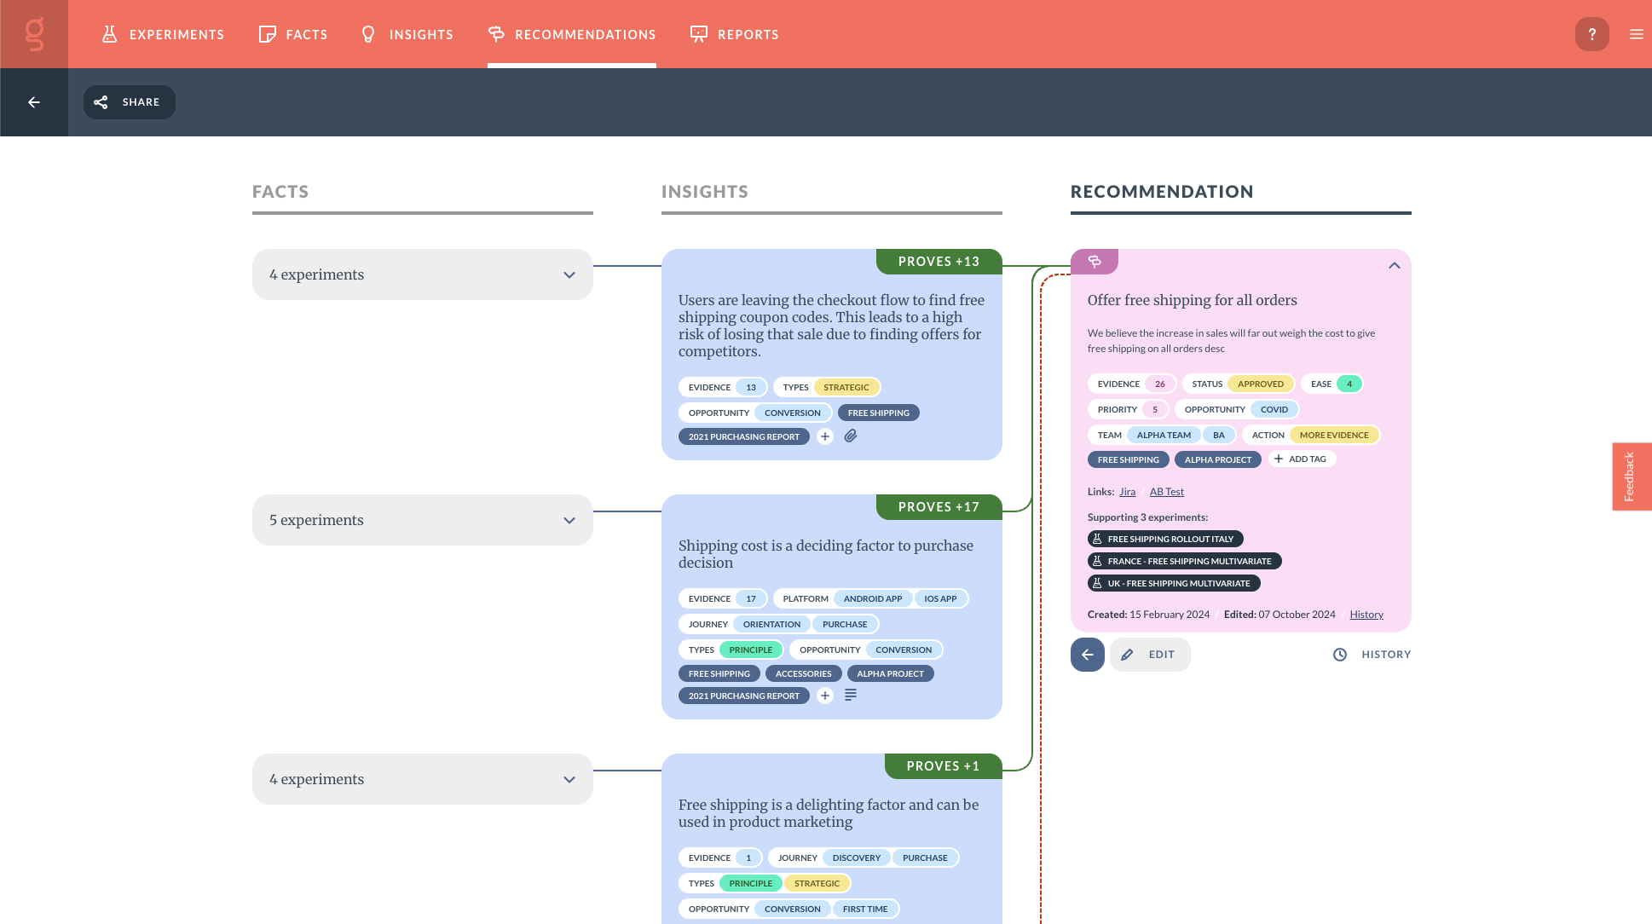
Task: Switch to the Insights tab
Action: click(x=407, y=34)
